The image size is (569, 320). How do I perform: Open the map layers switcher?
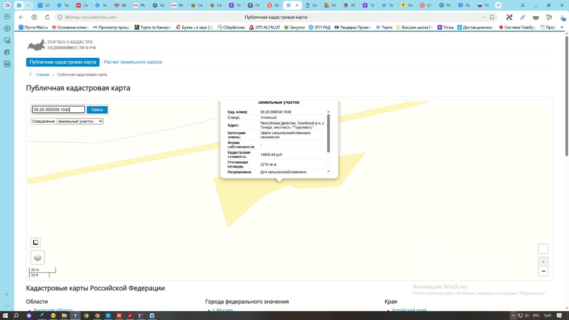37,257
